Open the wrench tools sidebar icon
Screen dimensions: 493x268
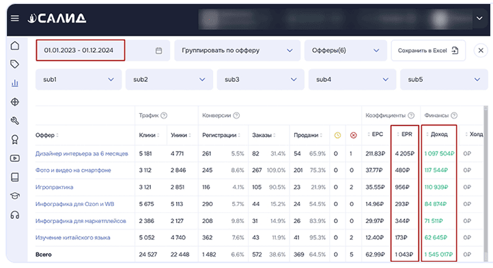click(x=15, y=121)
